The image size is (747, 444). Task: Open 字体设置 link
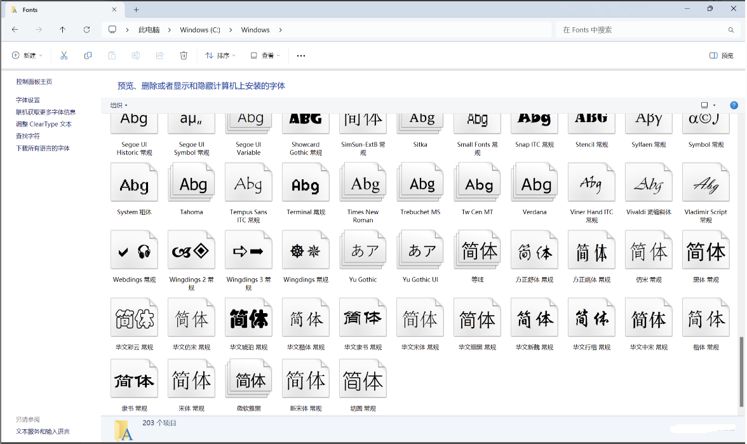28,100
